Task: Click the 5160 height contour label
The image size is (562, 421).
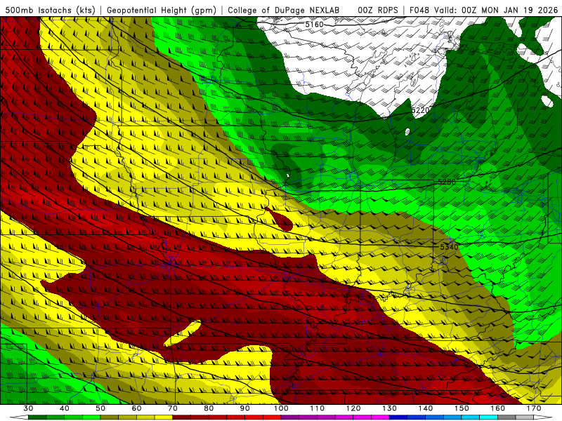Action: coord(314,25)
